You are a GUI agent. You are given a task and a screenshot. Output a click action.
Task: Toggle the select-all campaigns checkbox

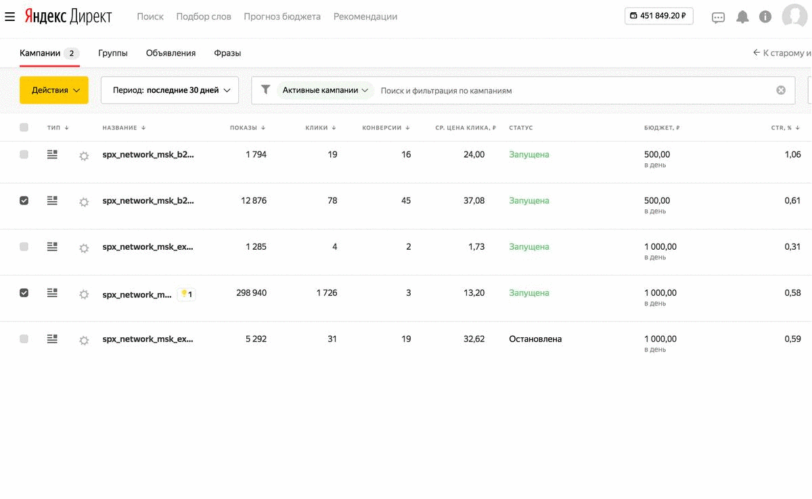point(24,127)
